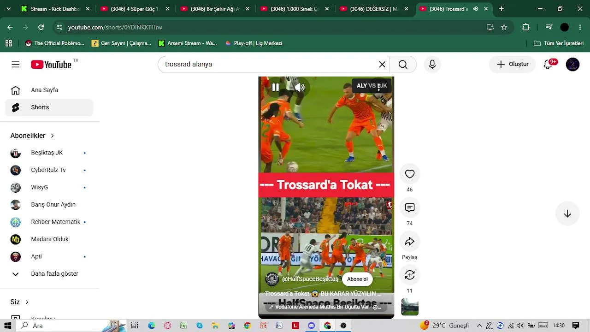Viewport: 590px width, 332px height.
Task: Open @HalfSpaceBeşiktaş channel link
Action: point(310,279)
